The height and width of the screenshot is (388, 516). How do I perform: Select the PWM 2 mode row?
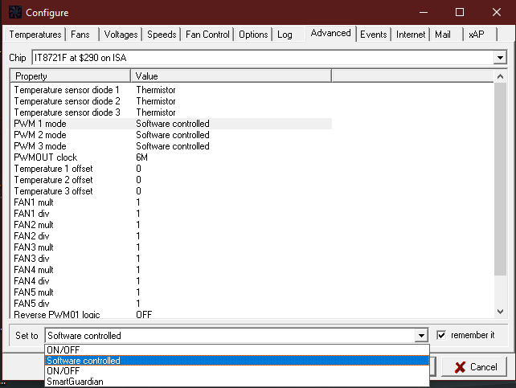click(x=172, y=135)
